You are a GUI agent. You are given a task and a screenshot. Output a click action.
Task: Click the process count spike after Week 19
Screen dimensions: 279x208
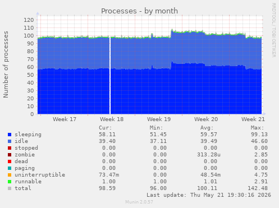pos(172,31)
